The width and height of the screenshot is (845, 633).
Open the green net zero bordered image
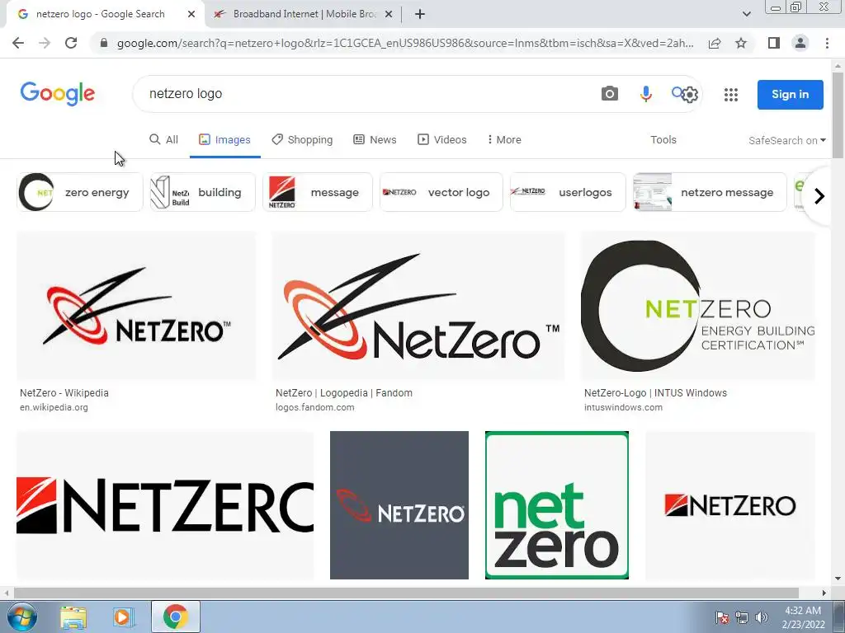(x=557, y=505)
